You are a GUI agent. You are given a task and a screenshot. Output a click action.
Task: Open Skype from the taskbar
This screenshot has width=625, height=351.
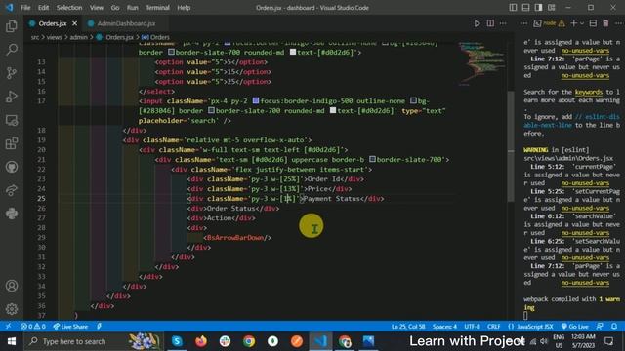tap(178, 341)
